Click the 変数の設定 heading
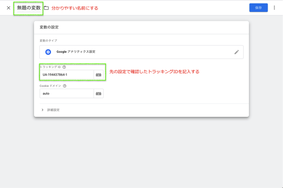This screenshot has height=188, width=283. [49, 27]
